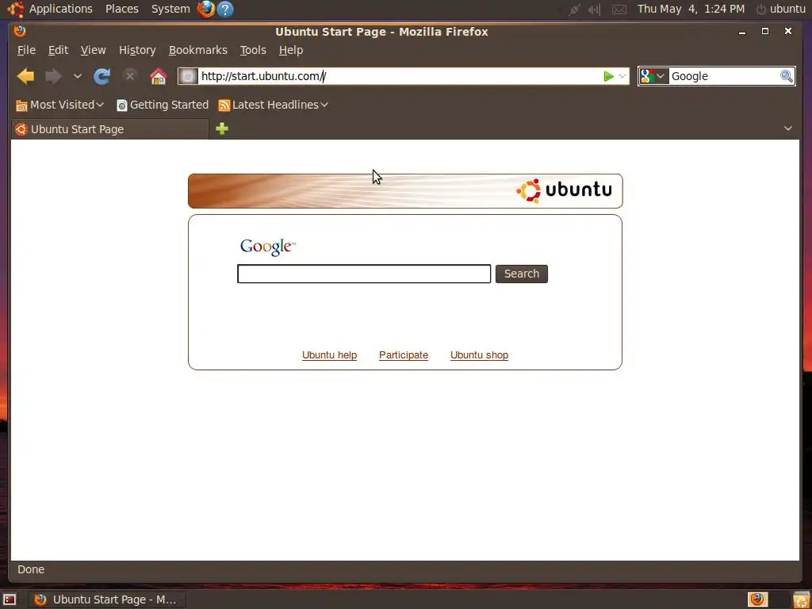The width and height of the screenshot is (812, 609).
Task: Expand the Latest Headlines feed
Action: 273,105
